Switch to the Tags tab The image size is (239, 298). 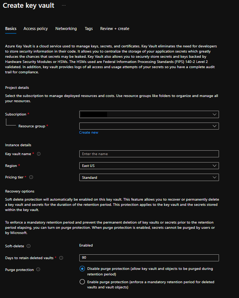pyautogui.click(x=89, y=29)
